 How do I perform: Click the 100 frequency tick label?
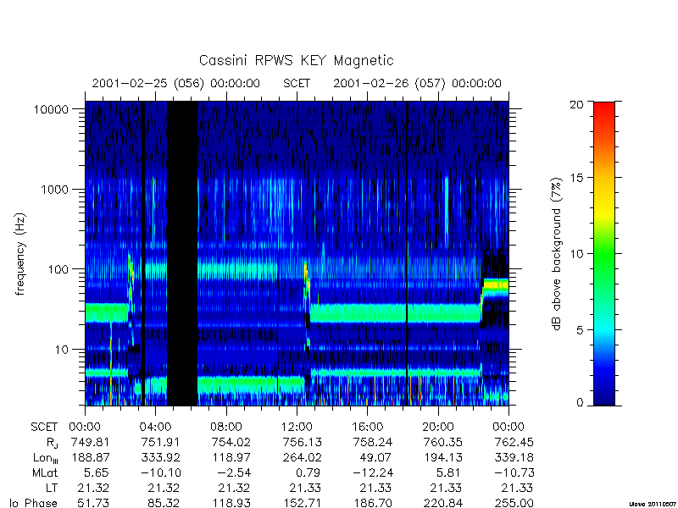coord(58,269)
